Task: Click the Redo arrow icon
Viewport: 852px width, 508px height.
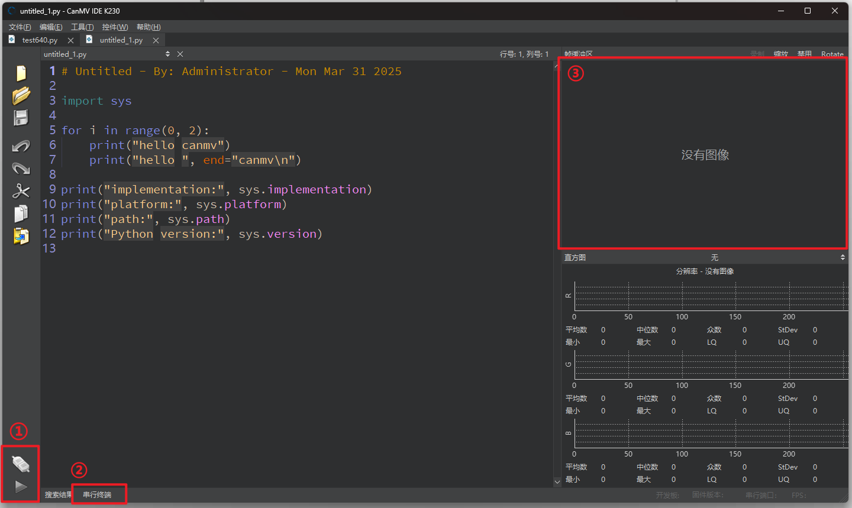Action: (21, 169)
